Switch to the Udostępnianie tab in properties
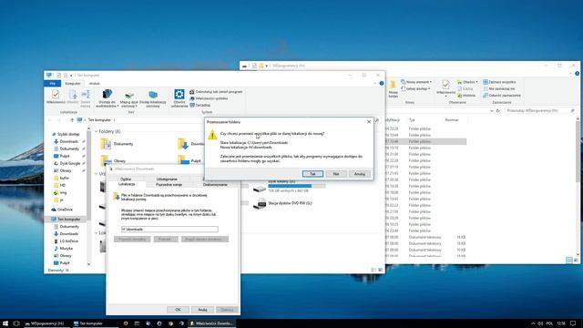 pyautogui.click(x=167, y=179)
